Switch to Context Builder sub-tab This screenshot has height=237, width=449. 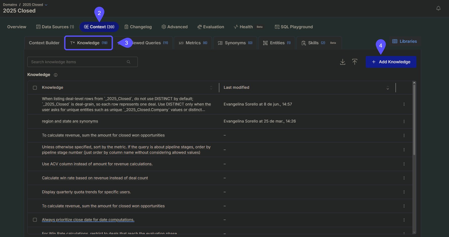pos(44,43)
